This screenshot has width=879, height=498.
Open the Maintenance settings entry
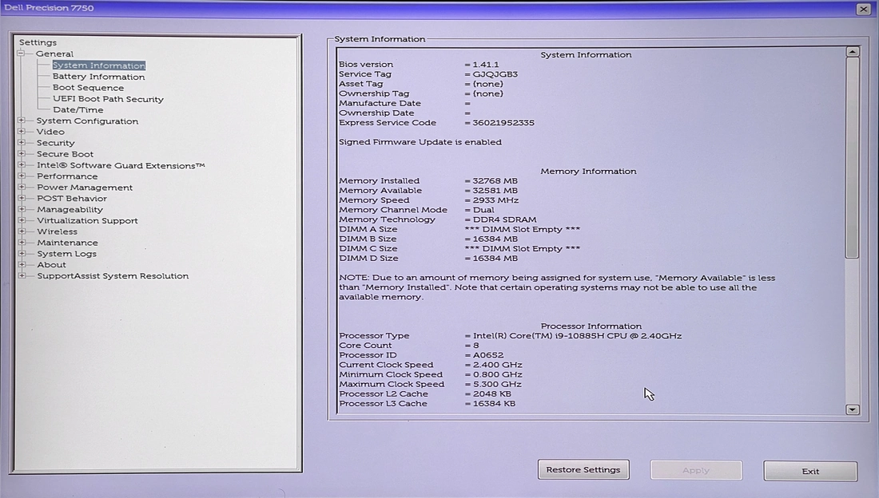click(x=67, y=243)
